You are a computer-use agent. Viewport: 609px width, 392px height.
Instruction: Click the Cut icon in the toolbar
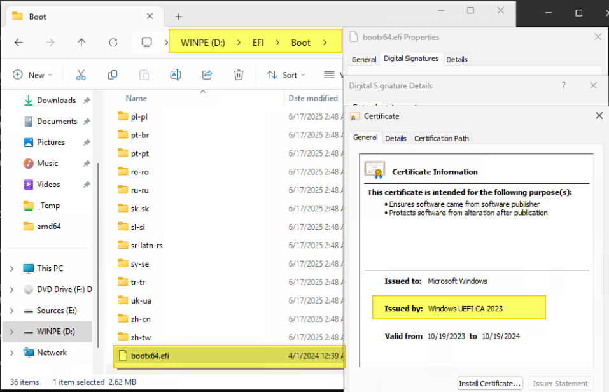[x=81, y=74]
